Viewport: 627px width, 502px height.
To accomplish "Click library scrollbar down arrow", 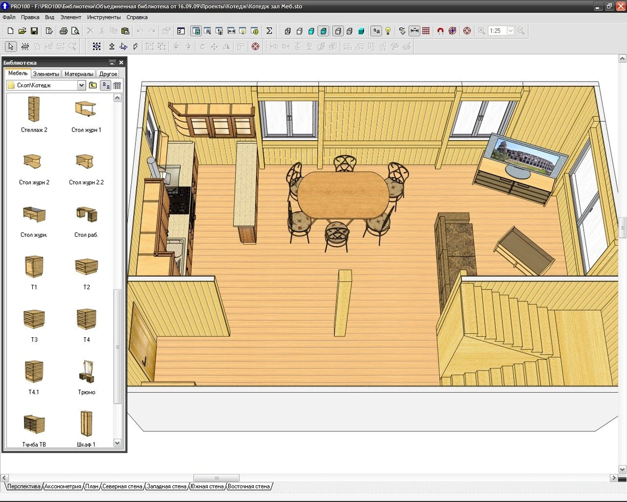I will [x=118, y=443].
